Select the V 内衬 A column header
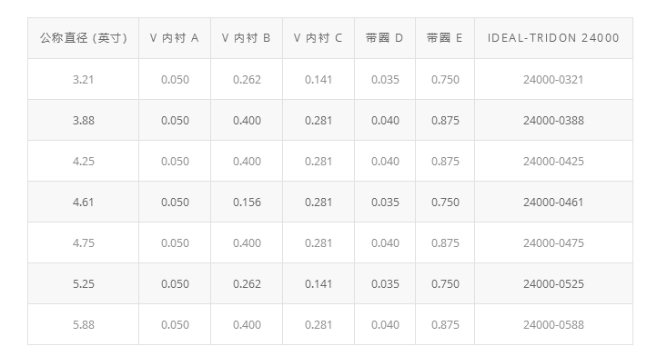This screenshot has height=356, width=657. point(175,38)
